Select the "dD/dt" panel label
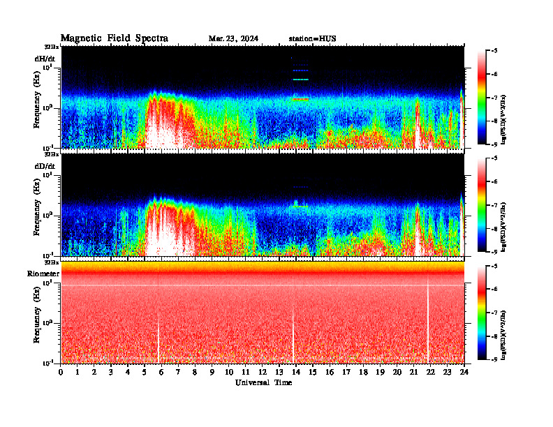553x427 pixels. pyautogui.click(x=45, y=166)
